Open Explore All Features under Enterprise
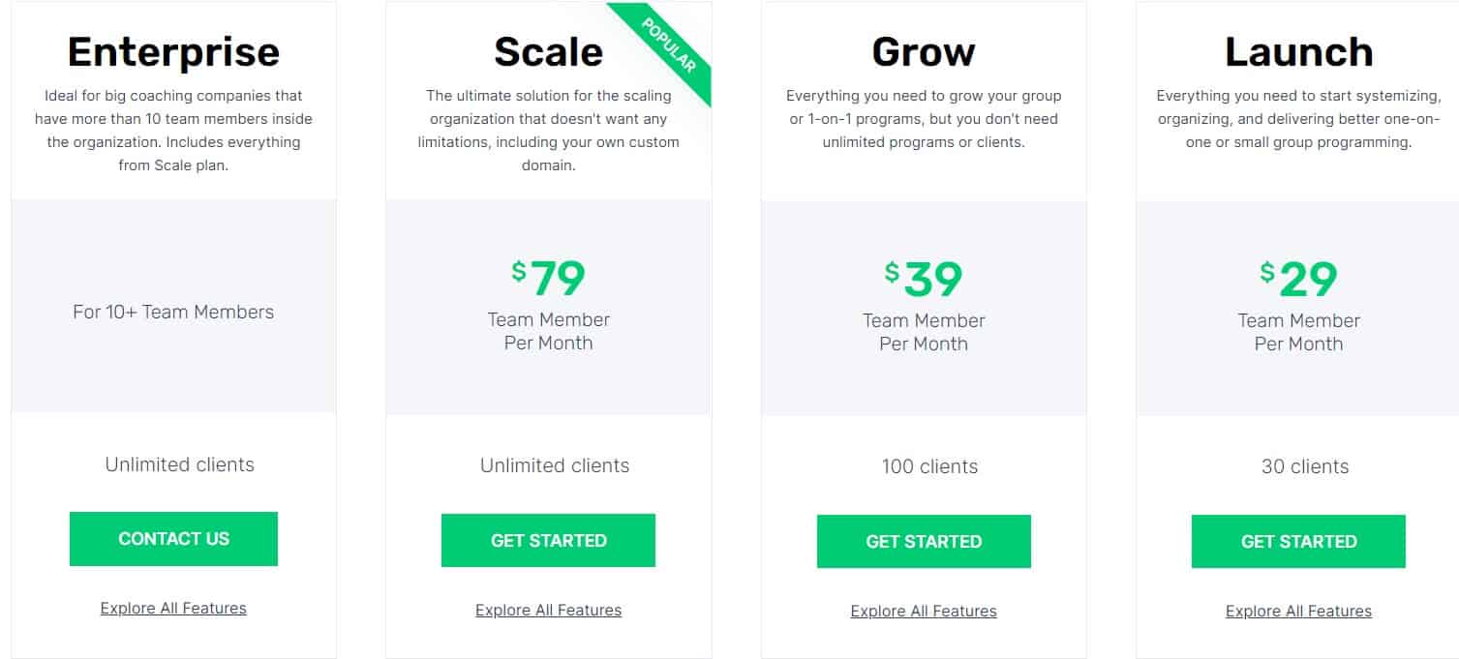Screen dimensions: 1459x659 173,609
